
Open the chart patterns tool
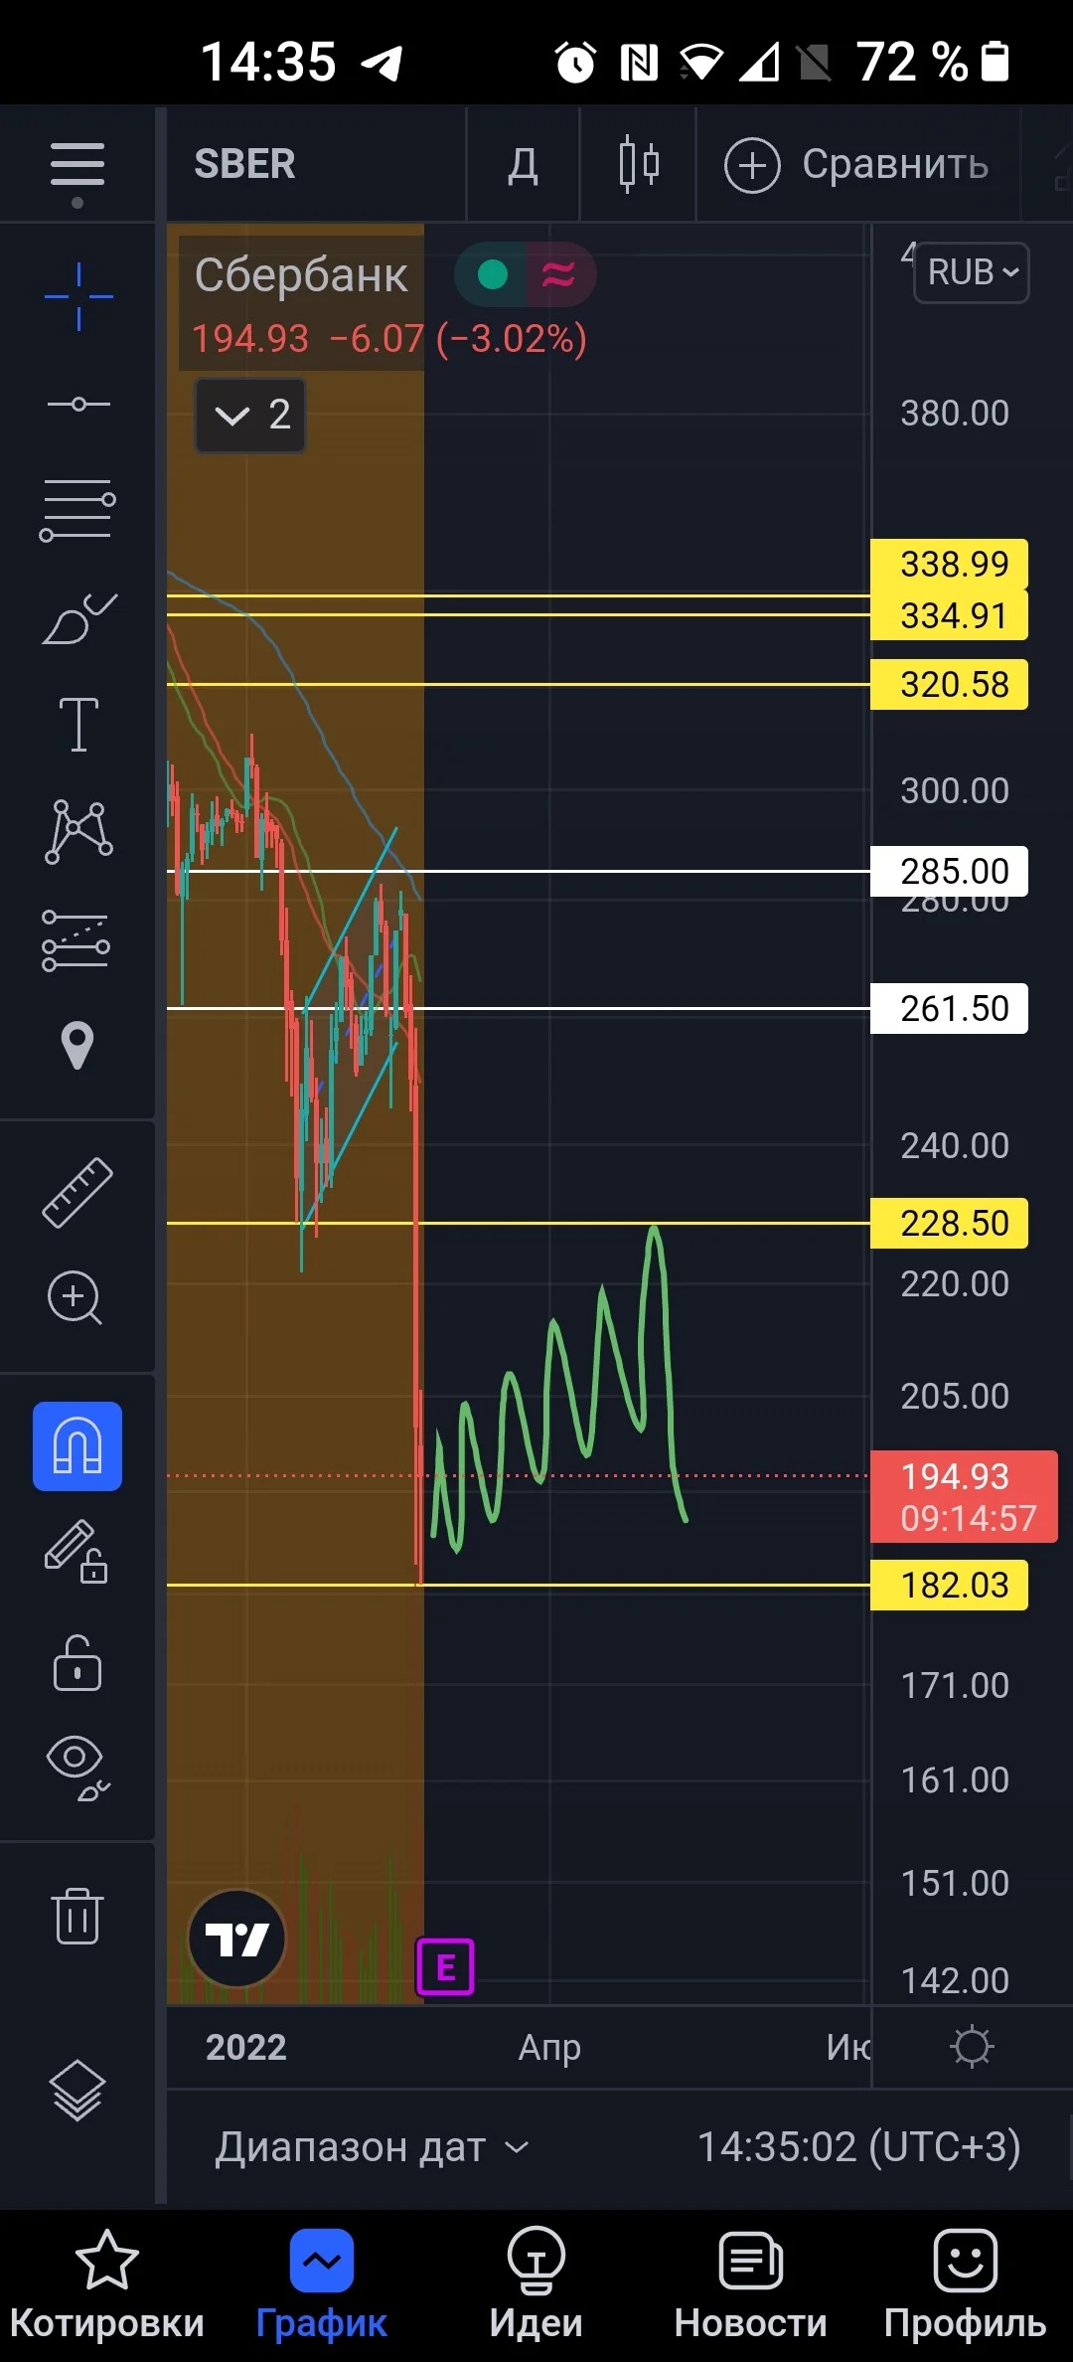pos(78,832)
